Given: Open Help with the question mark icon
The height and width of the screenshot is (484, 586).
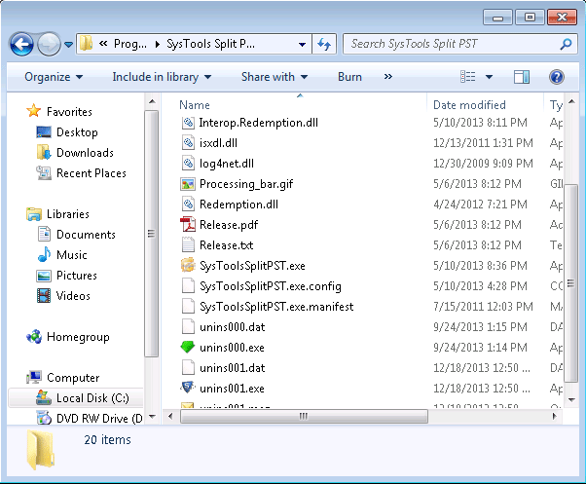Looking at the screenshot, I should tap(557, 77).
